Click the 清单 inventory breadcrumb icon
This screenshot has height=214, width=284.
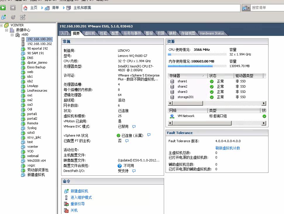click(47, 8)
